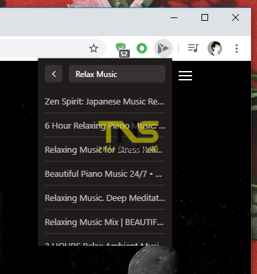Play Beautiful Piano Music 24/7
257x274 pixels.
(105, 174)
